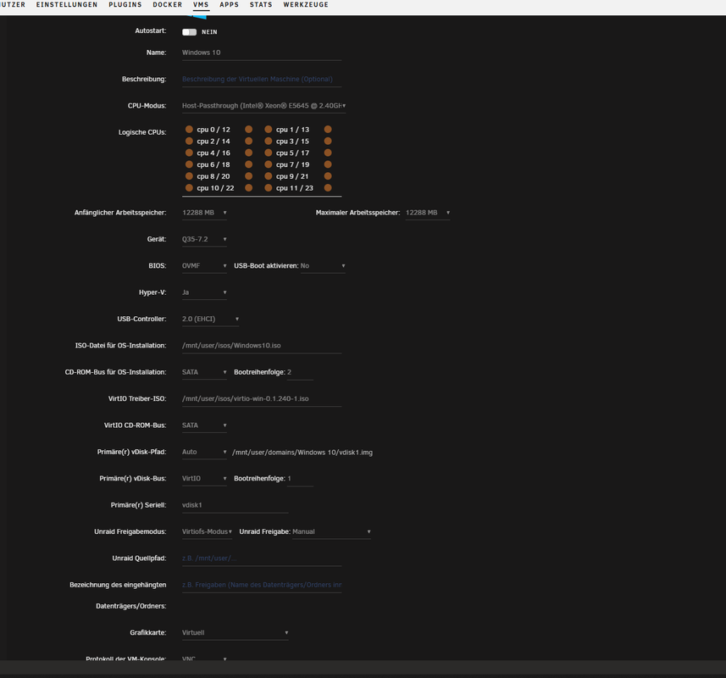Toggle the cpu 10 core checkbox
Viewport: 726px width, 678px height.
(x=189, y=187)
